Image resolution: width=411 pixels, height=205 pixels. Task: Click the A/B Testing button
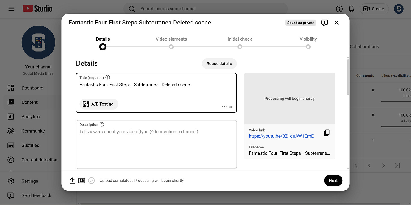99,104
